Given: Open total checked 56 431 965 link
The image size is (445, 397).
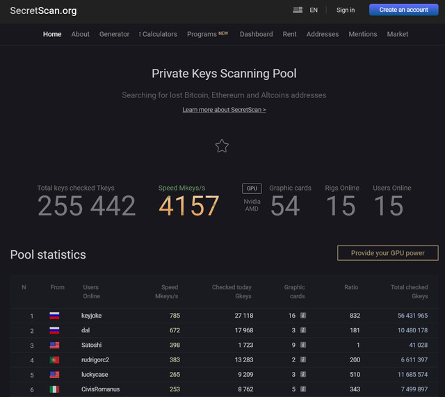Looking at the screenshot, I should pos(412,315).
